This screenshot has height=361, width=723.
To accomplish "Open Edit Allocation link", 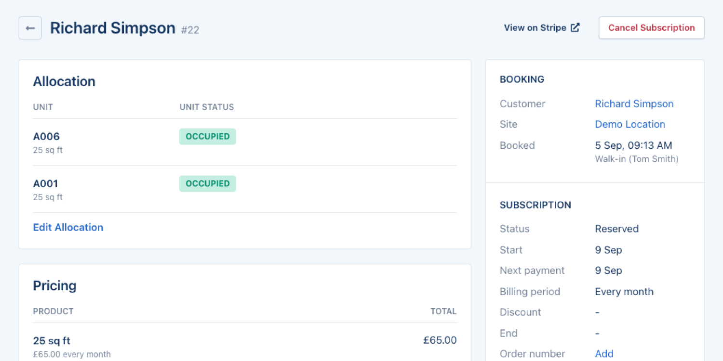I will [x=68, y=227].
